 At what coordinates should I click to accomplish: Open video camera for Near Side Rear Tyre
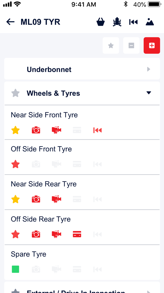pyautogui.click(x=57, y=199)
